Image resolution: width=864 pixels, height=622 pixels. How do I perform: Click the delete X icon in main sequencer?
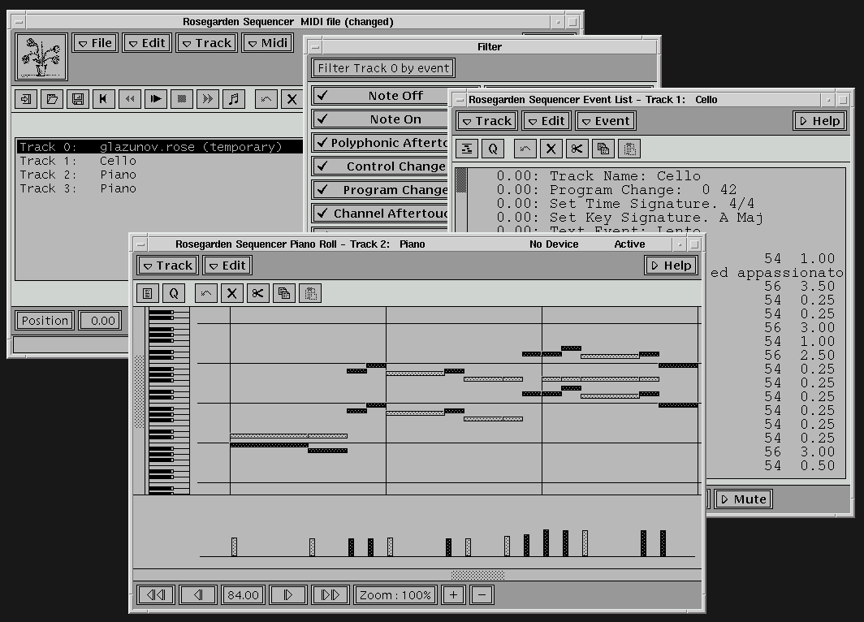(292, 99)
